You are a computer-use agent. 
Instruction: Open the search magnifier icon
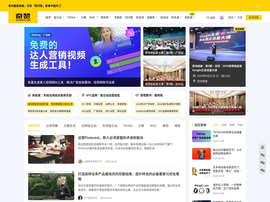click(x=208, y=18)
